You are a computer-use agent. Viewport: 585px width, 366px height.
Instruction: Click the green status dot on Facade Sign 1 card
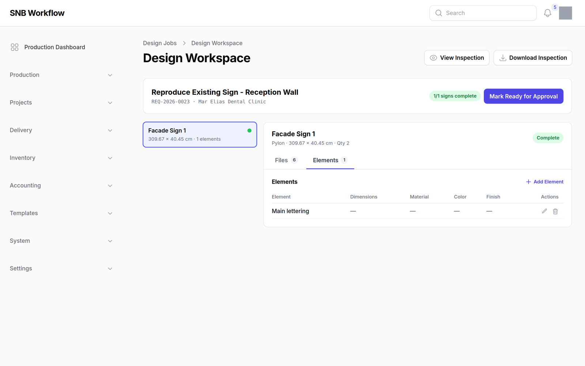point(249,131)
